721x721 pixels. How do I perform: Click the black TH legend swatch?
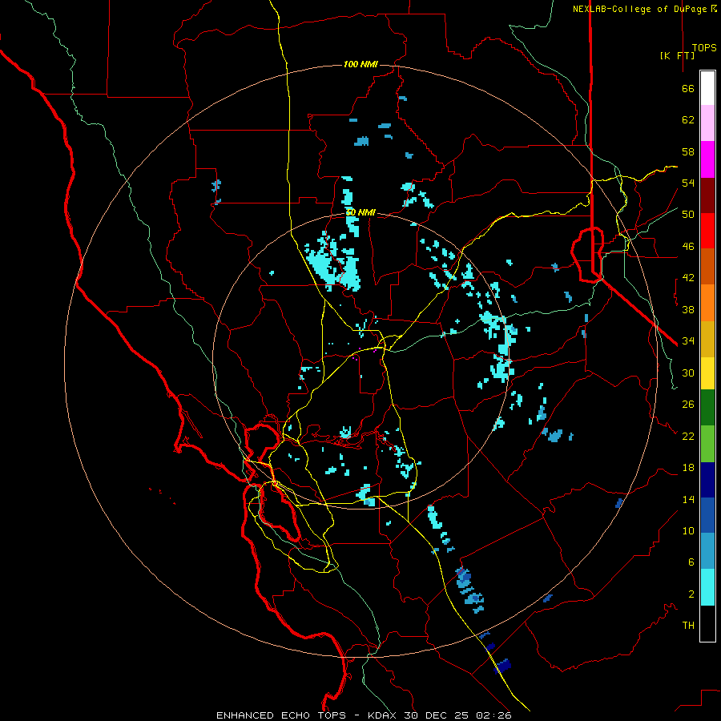tap(707, 623)
